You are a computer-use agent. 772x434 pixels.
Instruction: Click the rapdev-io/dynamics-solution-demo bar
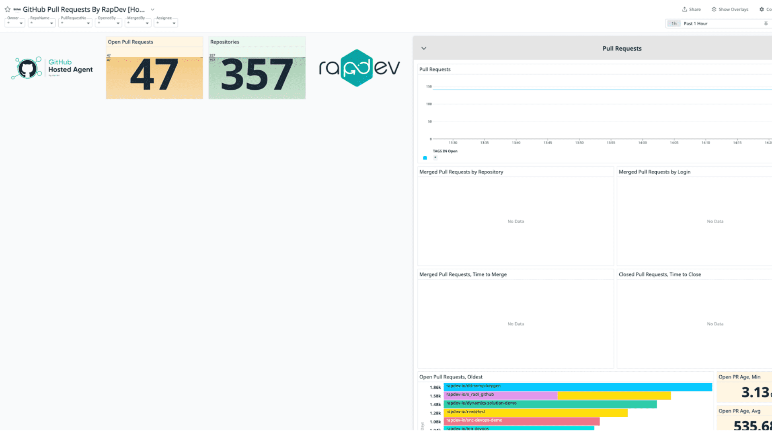(550, 404)
